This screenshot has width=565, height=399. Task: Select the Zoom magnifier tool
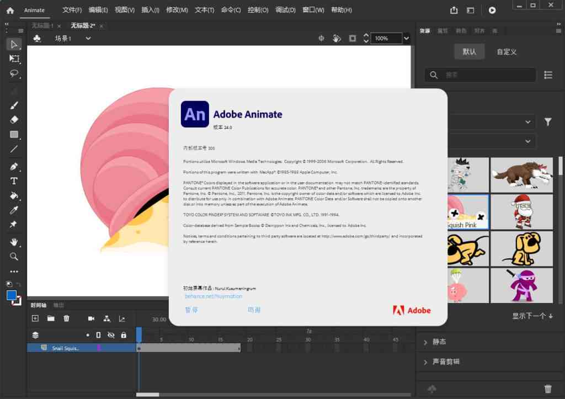pos(14,257)
